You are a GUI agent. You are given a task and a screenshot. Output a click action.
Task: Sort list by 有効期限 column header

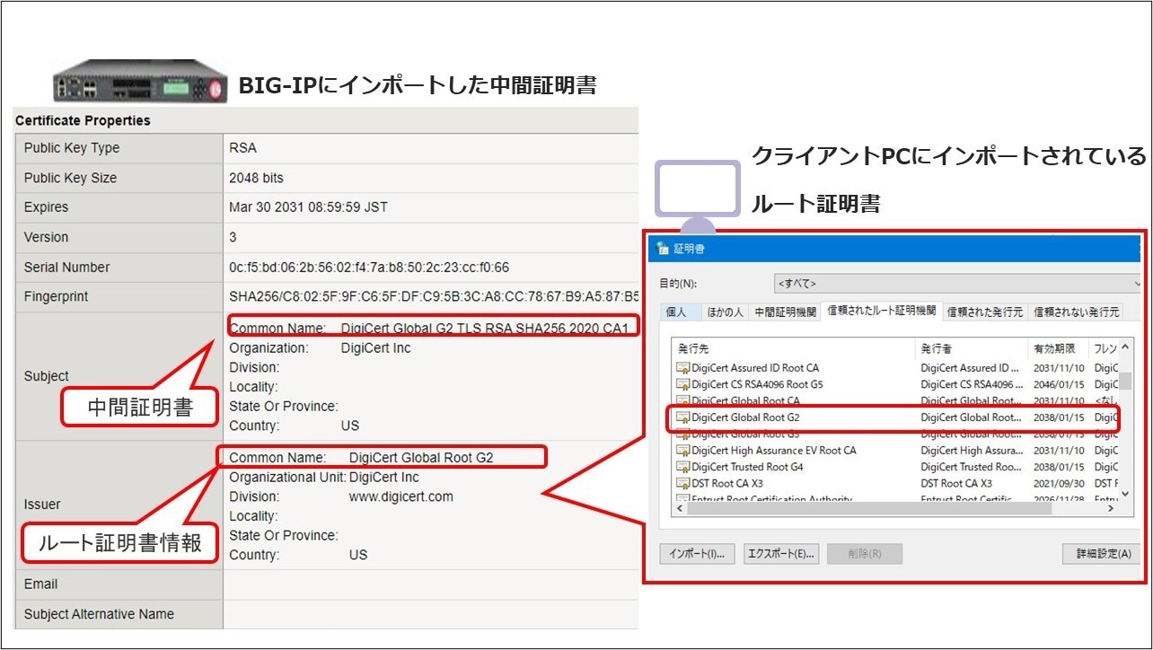[x=1057, y=348]
